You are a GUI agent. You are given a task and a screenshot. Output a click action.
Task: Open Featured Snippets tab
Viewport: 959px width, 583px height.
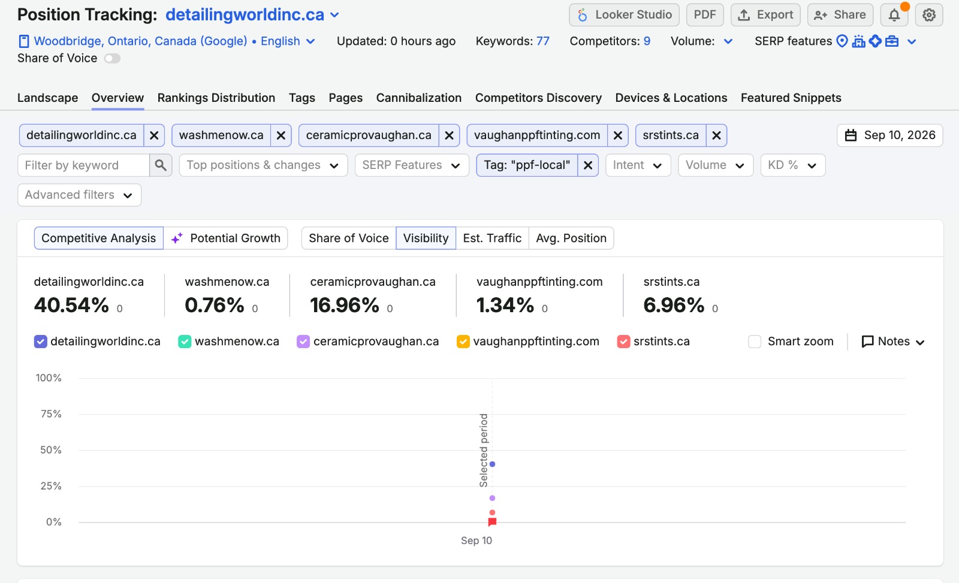pos(791,98)
